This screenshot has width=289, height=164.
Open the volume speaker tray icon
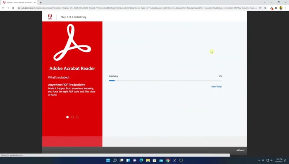point(271,161)
